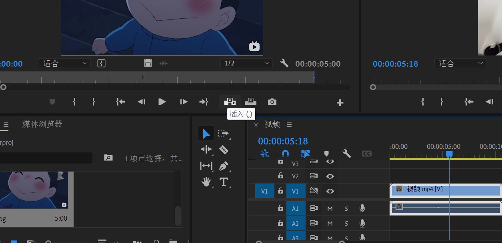The width and height of the screenshot is (502, 243).
Task: Open Source monitor wrench settings
Action: [x=284, y=63]
